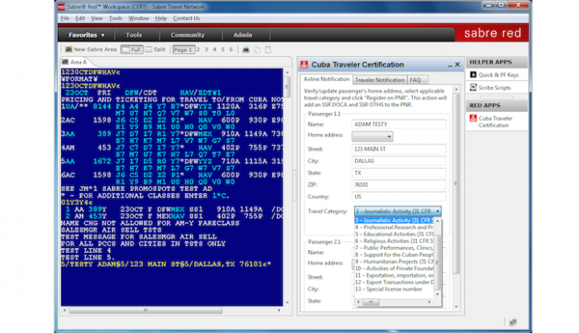
Task: Collapse the Travel Category combo box
Action: 438,211
